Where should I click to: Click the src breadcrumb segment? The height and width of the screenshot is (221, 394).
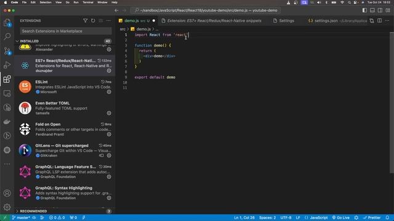pyautogui.click(x=123, y=29)
